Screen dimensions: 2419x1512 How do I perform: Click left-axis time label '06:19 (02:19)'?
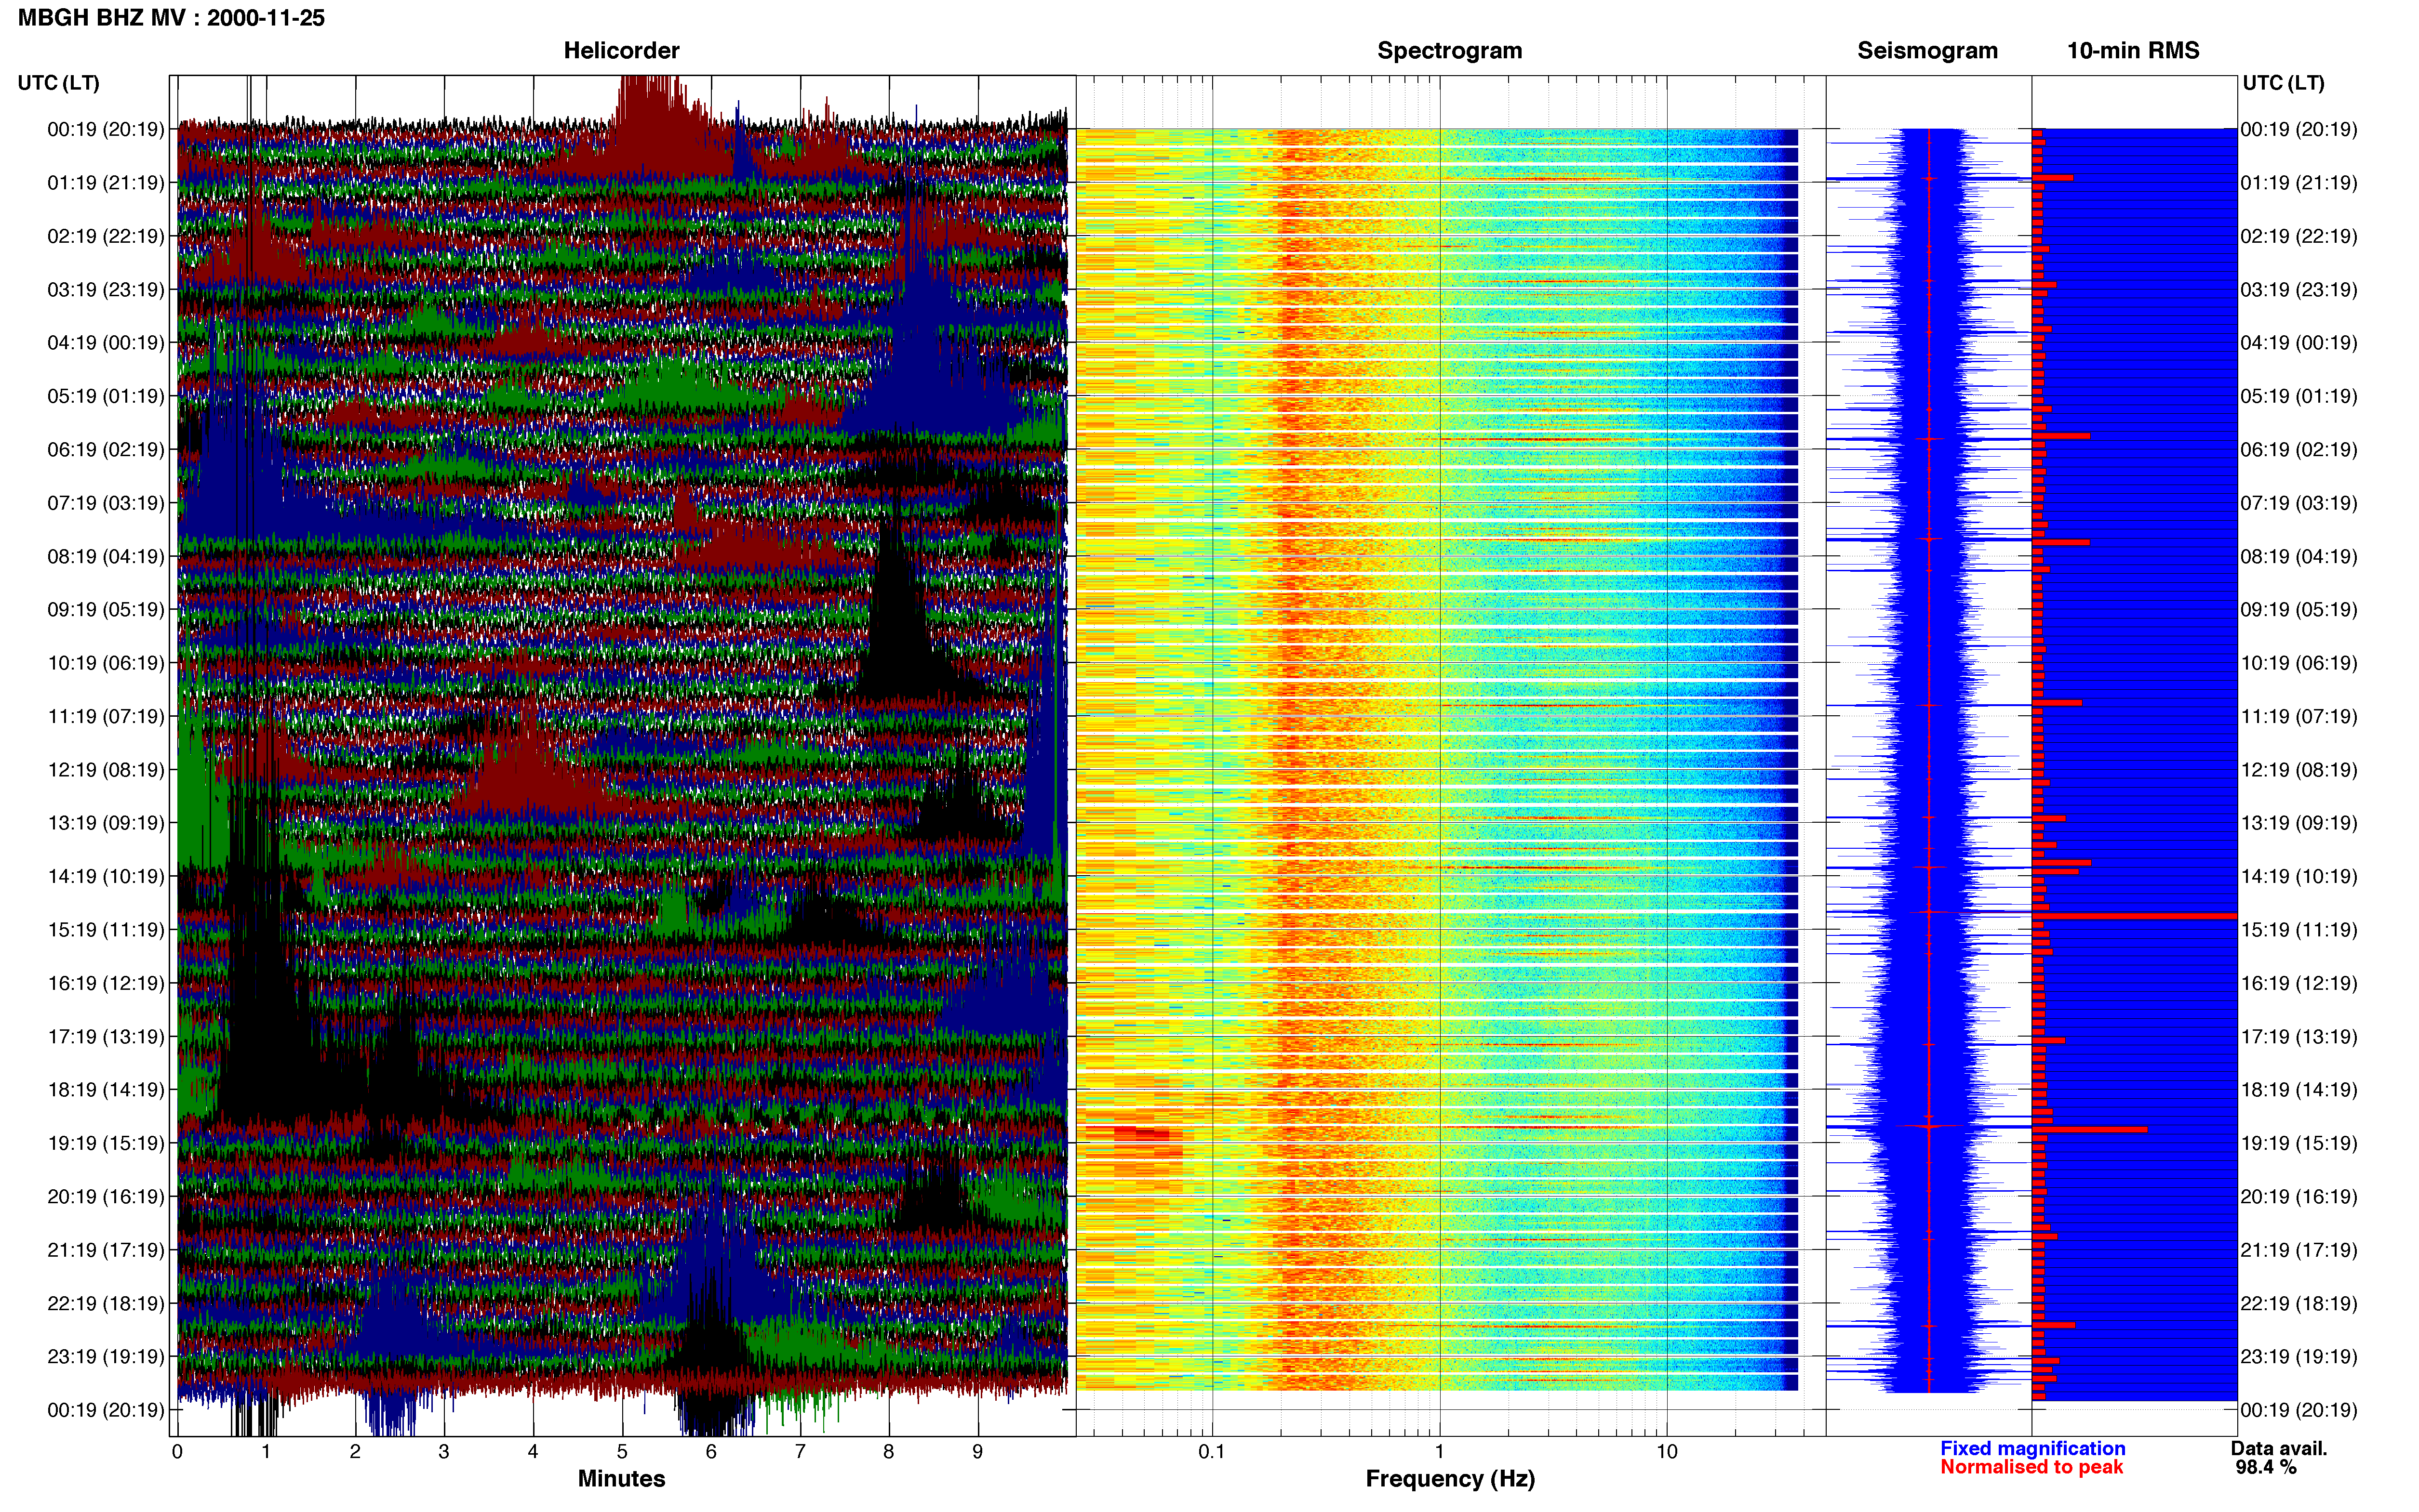[106, 450]
